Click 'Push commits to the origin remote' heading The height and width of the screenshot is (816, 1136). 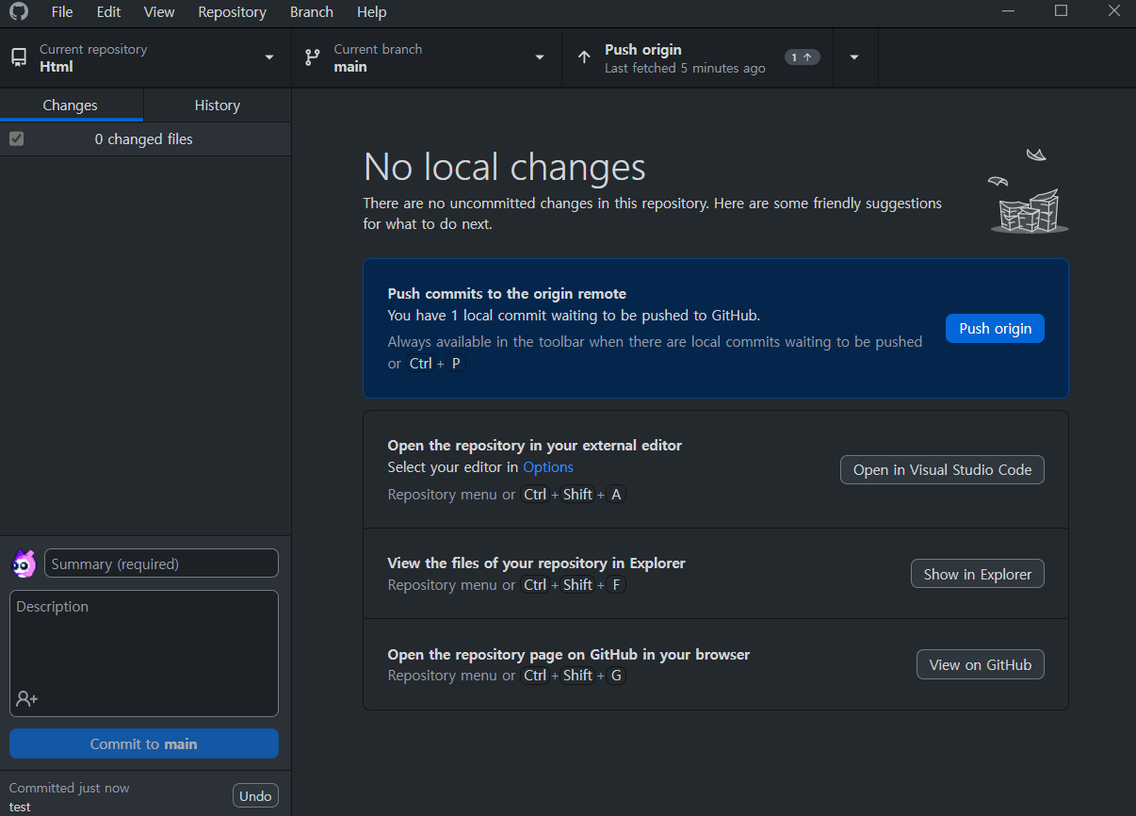click(507, 293)
